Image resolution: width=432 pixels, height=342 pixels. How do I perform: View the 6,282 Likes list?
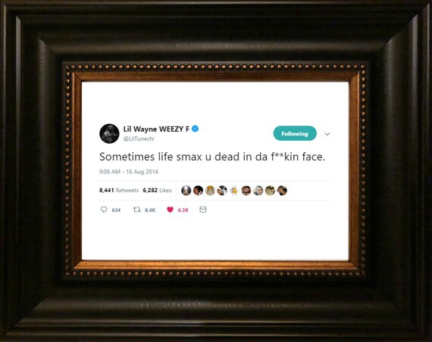coord(157,190)
